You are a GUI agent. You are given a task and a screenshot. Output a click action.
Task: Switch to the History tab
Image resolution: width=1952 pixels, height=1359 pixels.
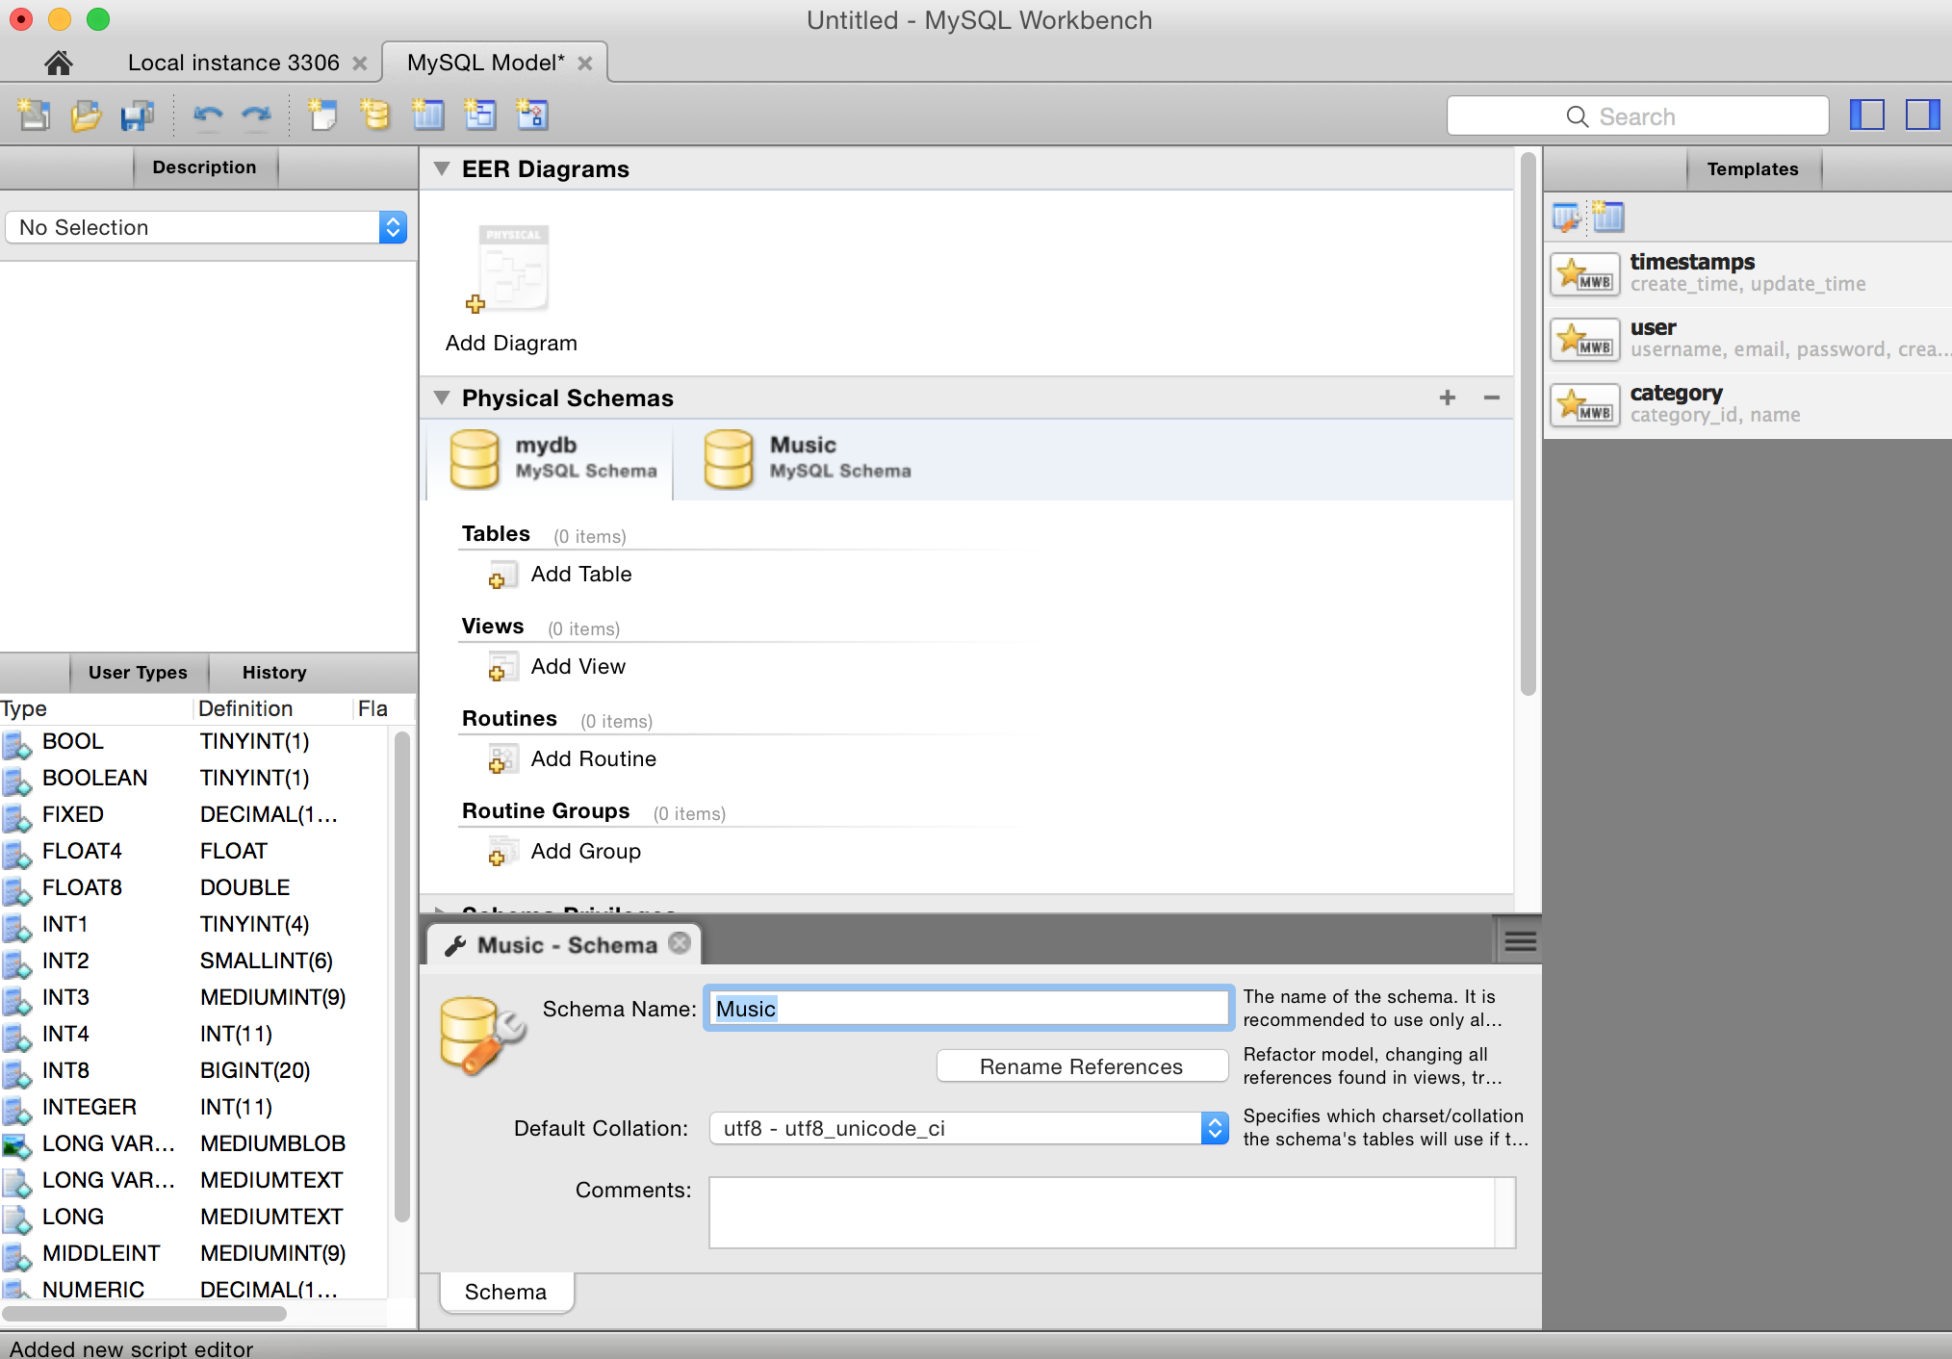coord(273,672)
